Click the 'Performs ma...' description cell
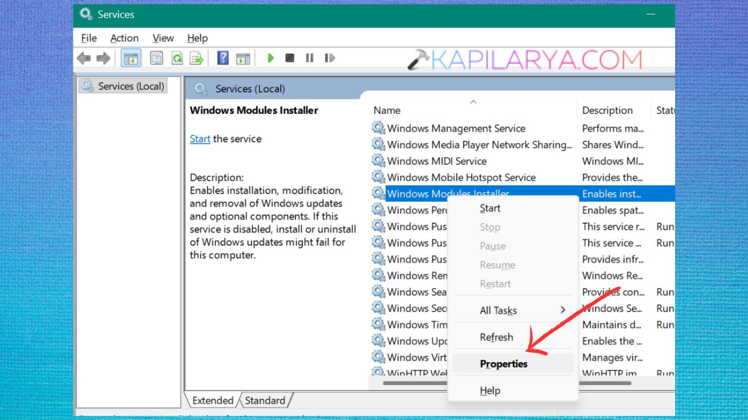The image size is (748, 420). click(613, 128)
